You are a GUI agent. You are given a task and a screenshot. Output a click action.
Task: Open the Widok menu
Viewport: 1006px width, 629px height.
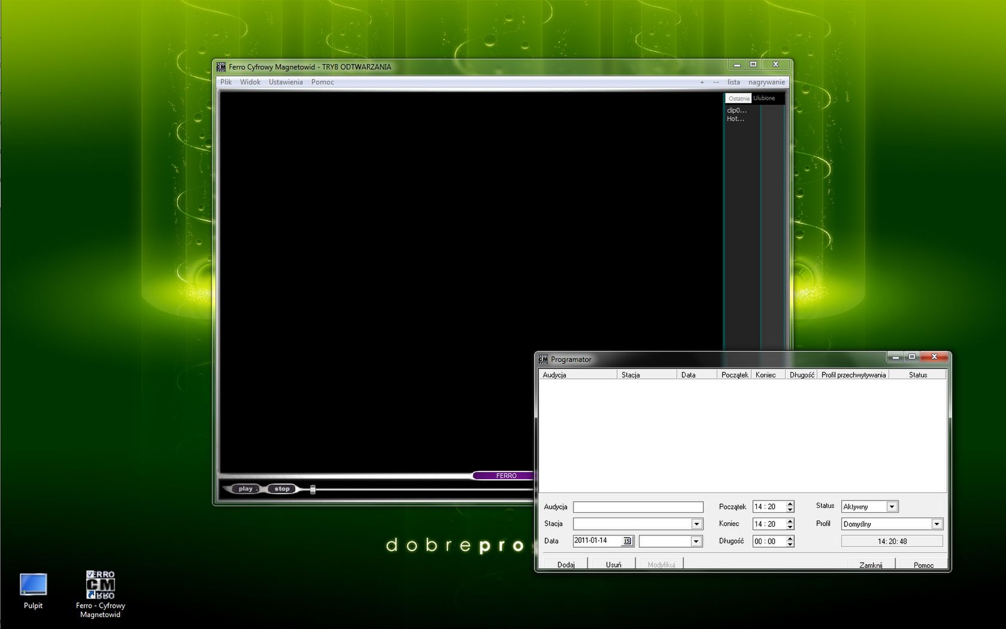coord(250,82)
